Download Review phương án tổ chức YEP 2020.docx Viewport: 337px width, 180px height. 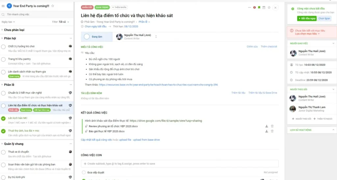pyautogui.click(x=267, y=126)
